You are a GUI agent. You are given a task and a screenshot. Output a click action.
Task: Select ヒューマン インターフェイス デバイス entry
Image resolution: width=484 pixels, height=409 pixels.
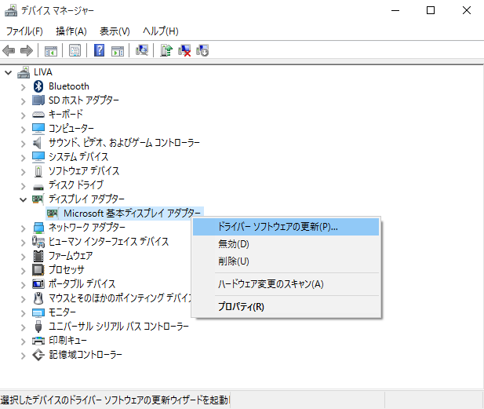109,242
